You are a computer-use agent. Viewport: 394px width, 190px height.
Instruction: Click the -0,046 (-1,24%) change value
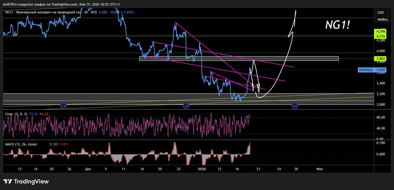(x=123, y=12)
